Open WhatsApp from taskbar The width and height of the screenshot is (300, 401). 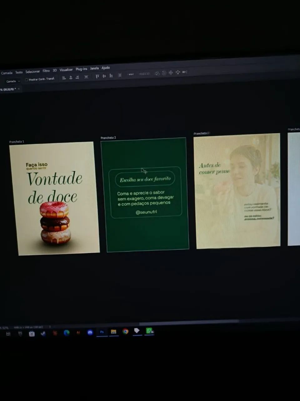(x=149, y=331)
